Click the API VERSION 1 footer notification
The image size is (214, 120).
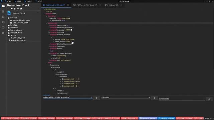point(129,118)
